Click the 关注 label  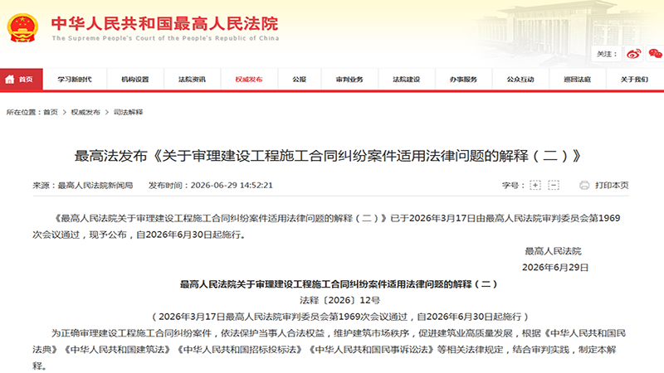pos(607,54)
